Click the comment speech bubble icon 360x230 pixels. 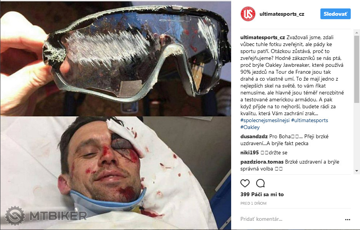[260, 183]
